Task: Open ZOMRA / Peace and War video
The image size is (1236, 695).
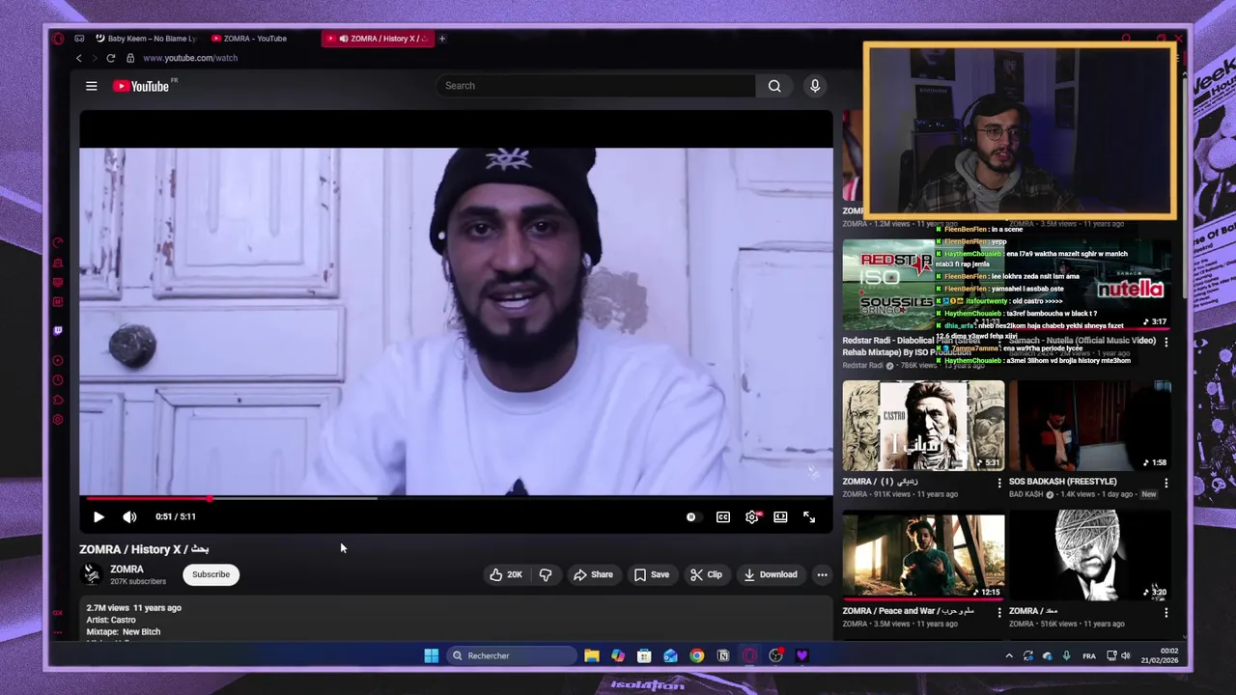Action: tap(923, 555)
